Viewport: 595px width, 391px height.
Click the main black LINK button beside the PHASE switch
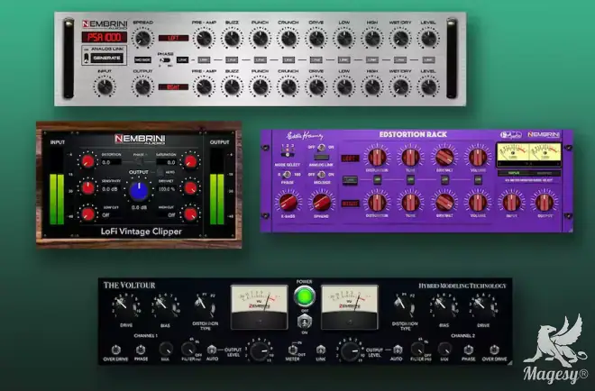(182, 60)
